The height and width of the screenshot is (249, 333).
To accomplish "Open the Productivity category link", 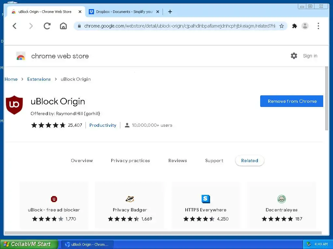I will (103, 125).
